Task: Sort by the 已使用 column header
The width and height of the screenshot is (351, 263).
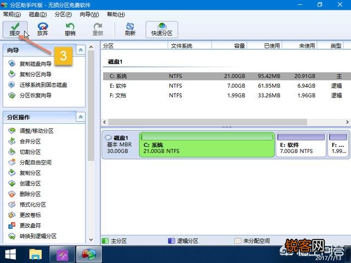Action: (x=264, y=45)
